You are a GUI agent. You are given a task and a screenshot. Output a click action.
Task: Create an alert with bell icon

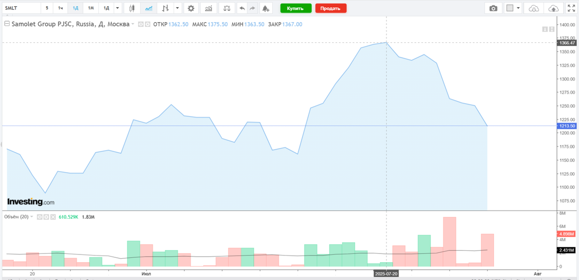[266, 8]
